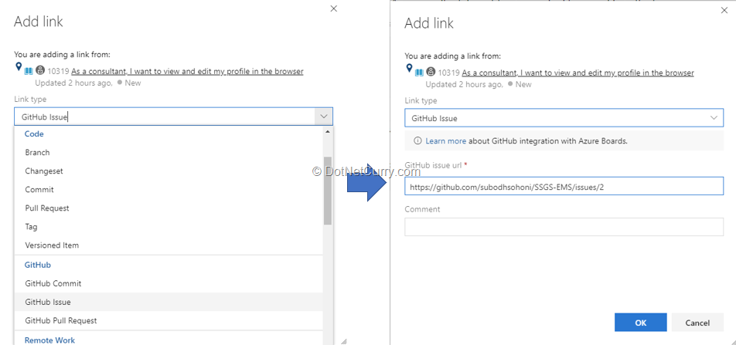Click the pin icon in left dialog
This screenshot has width=736, height=345.
pyautogui.click(x=19, y=66)
